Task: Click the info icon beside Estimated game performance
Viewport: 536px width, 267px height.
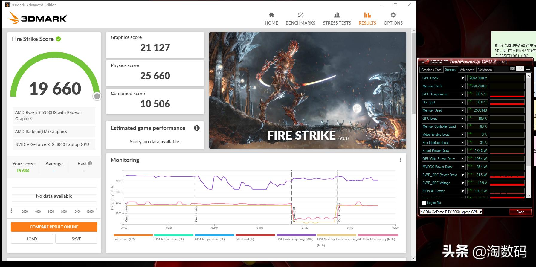Action: pyautogui.click(x=197, y=128)
